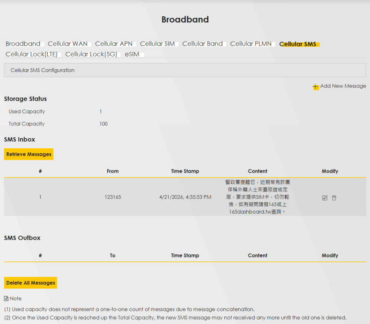
Task: Click the Used Capacity value 1
Action: (101, 111)
